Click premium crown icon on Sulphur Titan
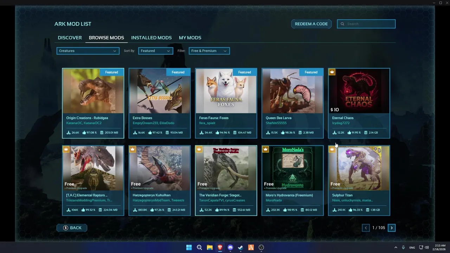450x253 pixels. [x=332, y=149]
